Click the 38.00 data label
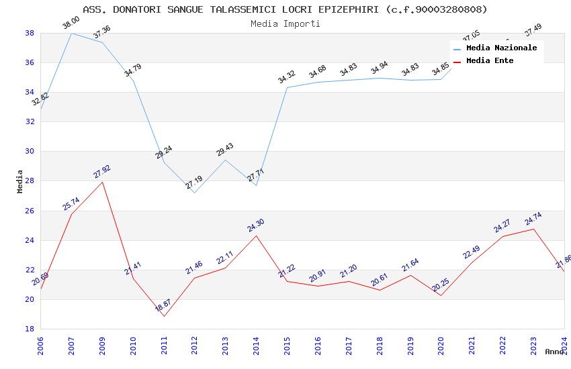This screenshot has width=571, height=369. pos(71,23)
